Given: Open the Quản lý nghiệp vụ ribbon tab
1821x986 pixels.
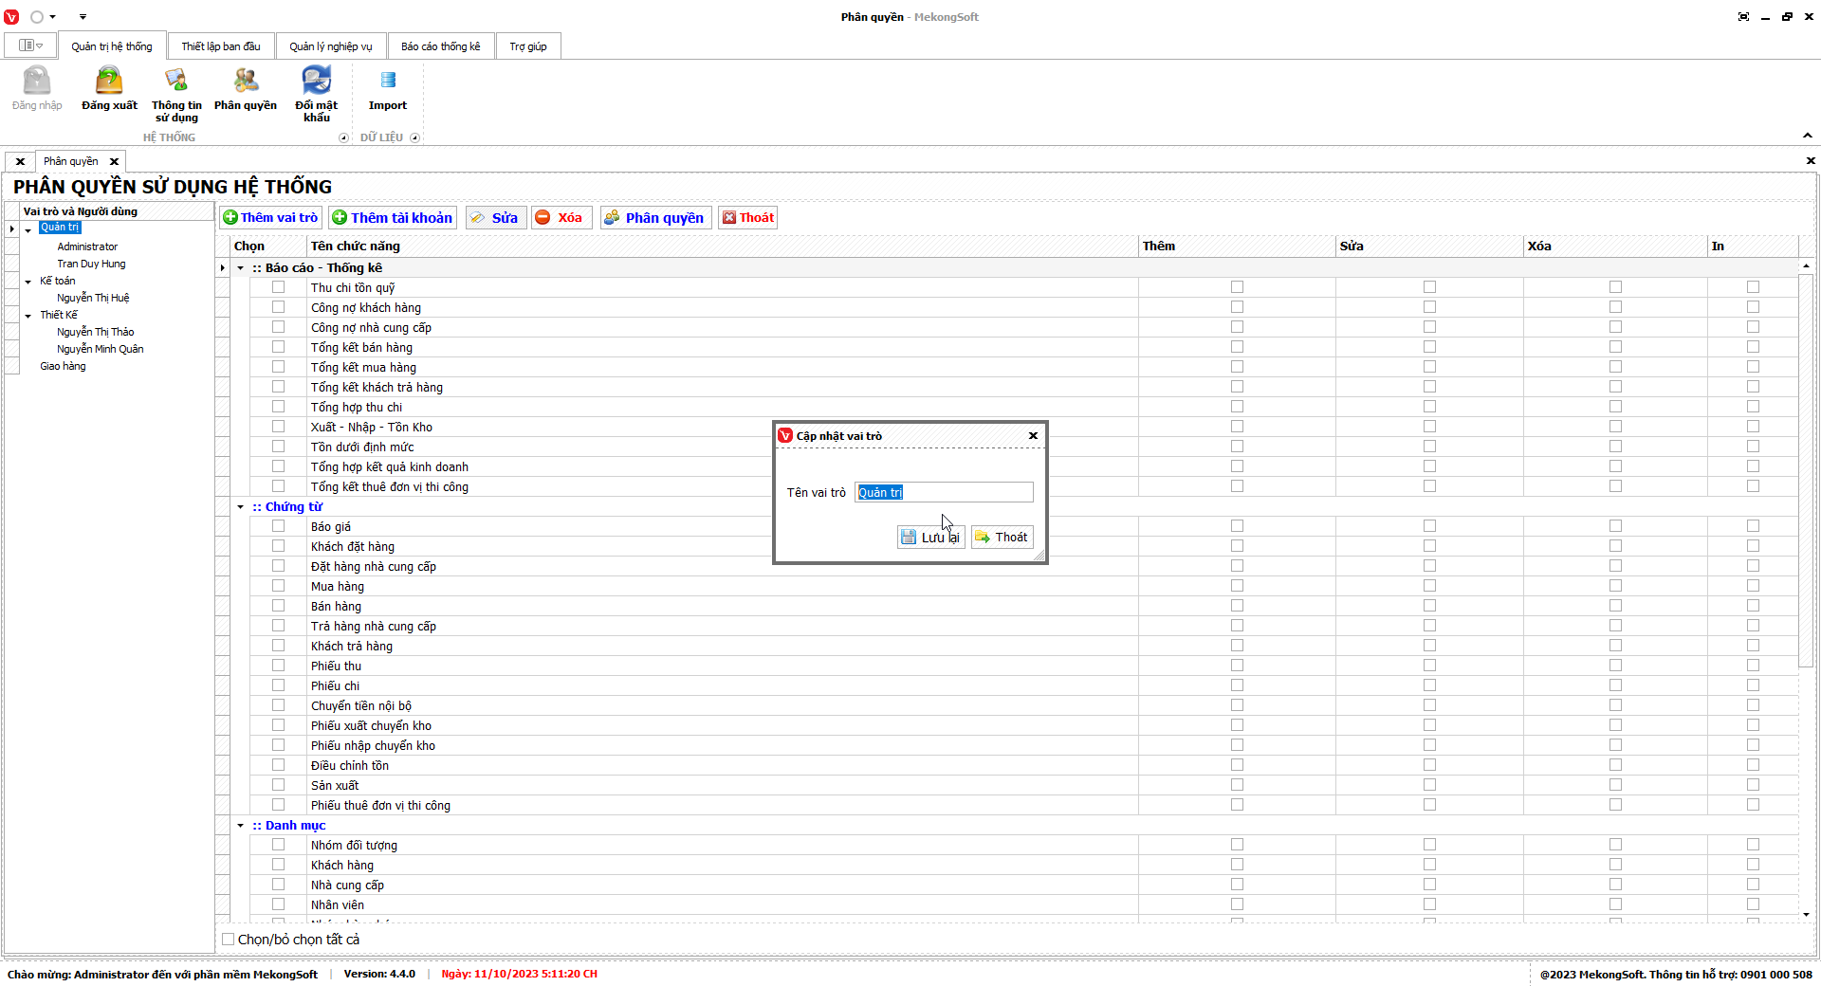Looking at the screenshot, I should point(331,46).
